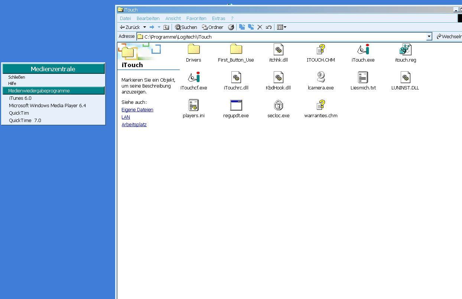Open the history (Verlauf) toolbar icon
462x299 pixels.
click(x=231, y=27)
